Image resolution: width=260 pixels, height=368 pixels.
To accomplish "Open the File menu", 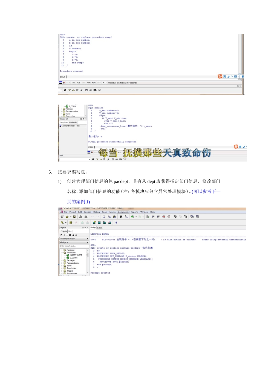I will 66,212.
